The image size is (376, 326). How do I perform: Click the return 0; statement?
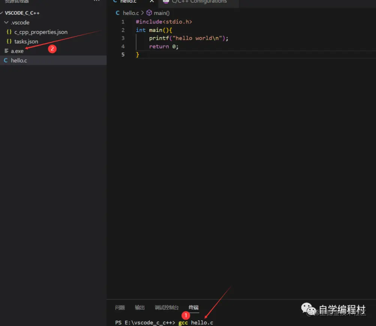164,47
